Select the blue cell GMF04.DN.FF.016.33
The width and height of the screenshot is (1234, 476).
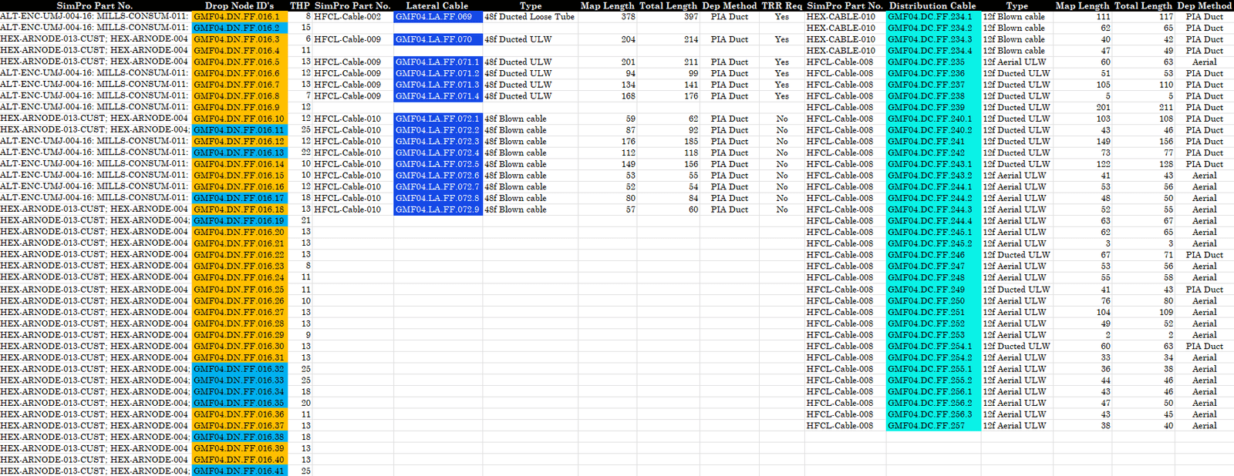240,380
